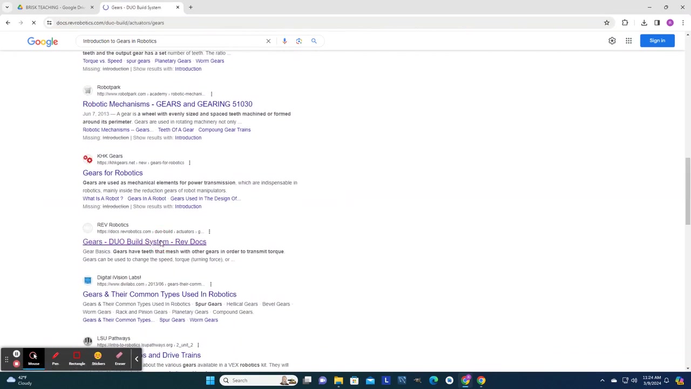This screenshot has width=691, height=389.
Task: Open weather widget showing 42°F Cloudy
Action: [x=18, y=380]
